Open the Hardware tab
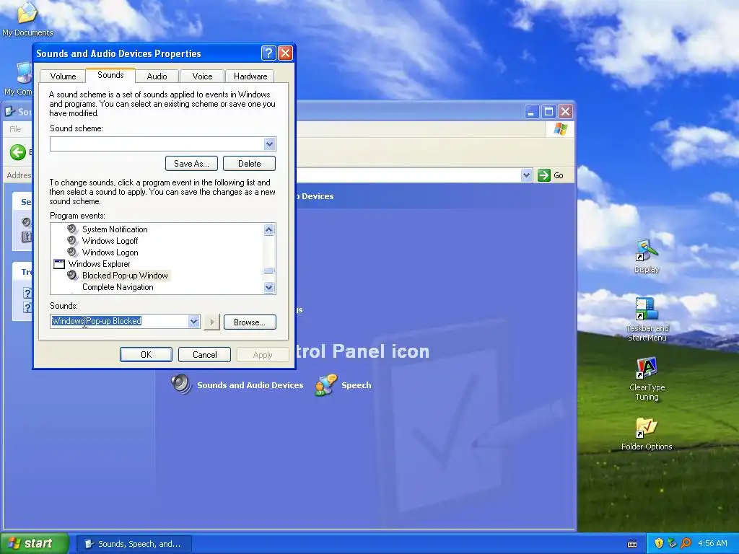The height and width of the screenshot is (554, 739). pyautogui.click(x=250, y=76)
